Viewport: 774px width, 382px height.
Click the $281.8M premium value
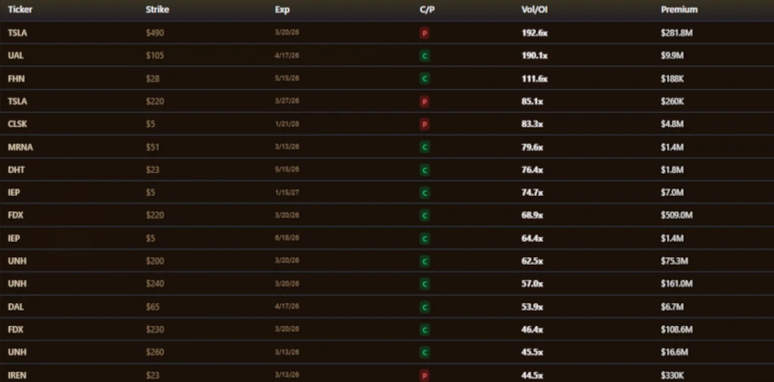pos(677,33)
